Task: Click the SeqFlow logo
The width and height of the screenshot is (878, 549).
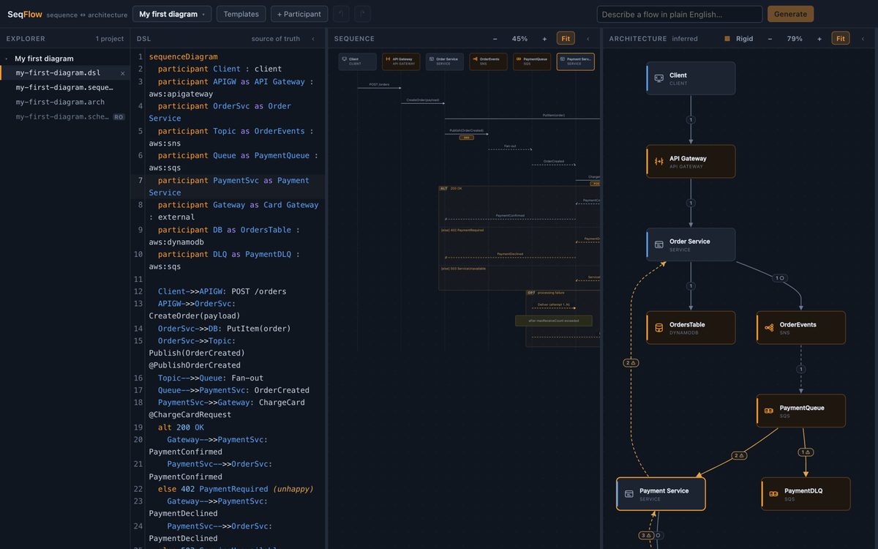Action: pyautogui.click(x=25, y=14)
